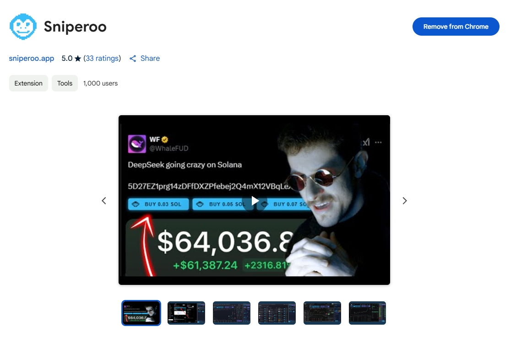The height and width of the screenshot is (337, 516).
Task: Open the sniperoo.app website link
Action: 31,58
